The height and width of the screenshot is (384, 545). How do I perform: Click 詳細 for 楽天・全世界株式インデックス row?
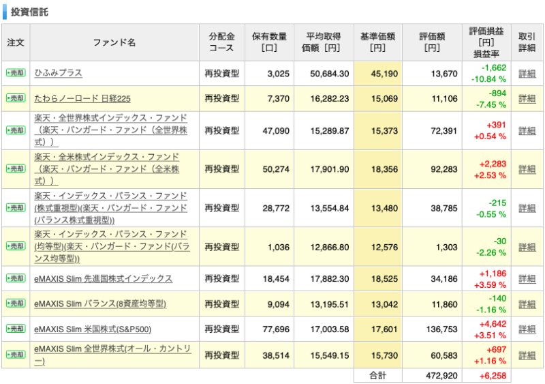coord(527,130)
